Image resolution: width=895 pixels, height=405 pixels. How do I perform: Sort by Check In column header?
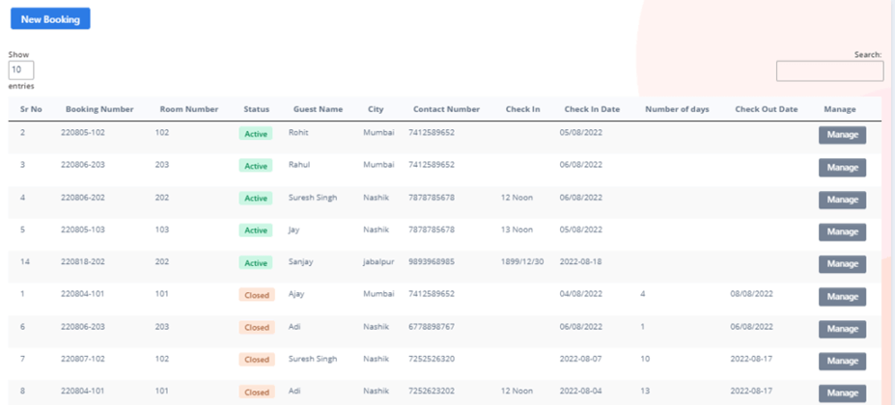pos(522,109)
